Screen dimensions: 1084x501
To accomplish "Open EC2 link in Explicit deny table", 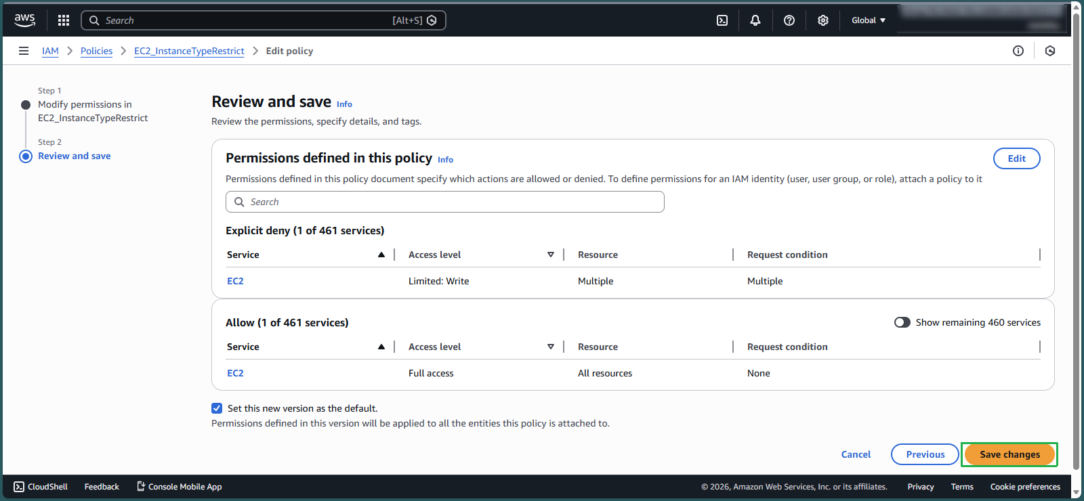I will 235,281.
